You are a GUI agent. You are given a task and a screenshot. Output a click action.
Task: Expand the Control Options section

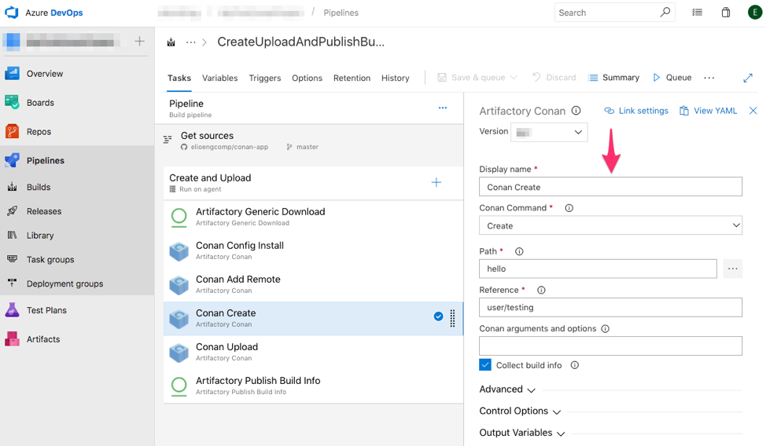click(x=520, y=411)
